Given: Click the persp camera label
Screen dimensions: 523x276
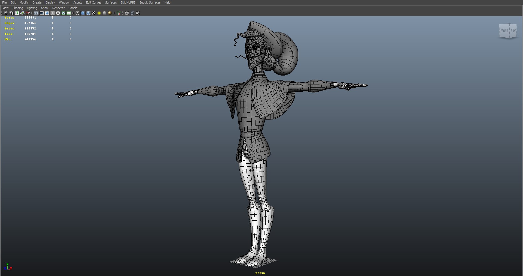Looking at the screenshot, I should tap(260, 273).
